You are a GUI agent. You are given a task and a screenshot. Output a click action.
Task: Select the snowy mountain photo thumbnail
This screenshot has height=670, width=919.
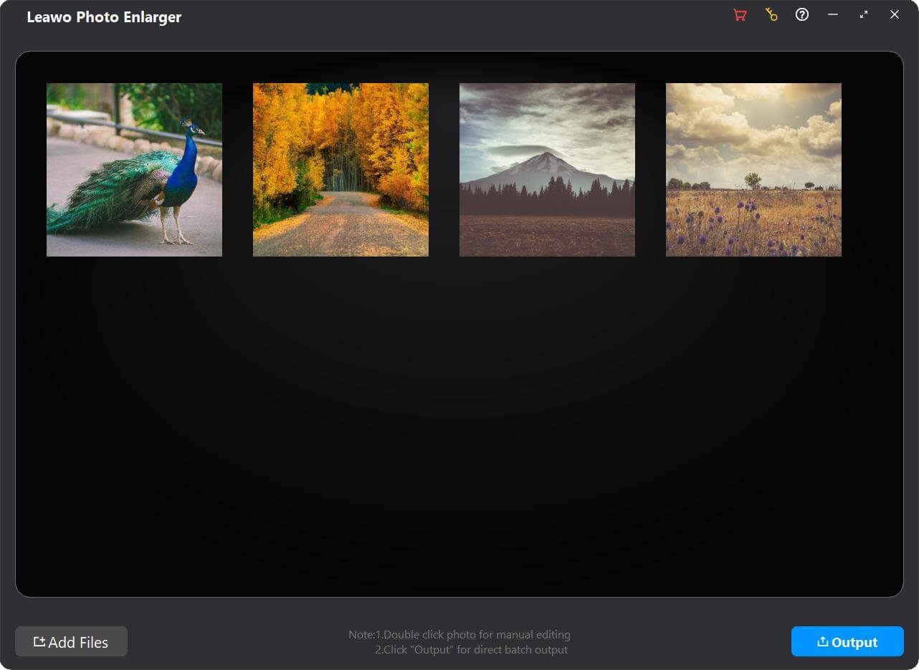click(x=547, y=170)
